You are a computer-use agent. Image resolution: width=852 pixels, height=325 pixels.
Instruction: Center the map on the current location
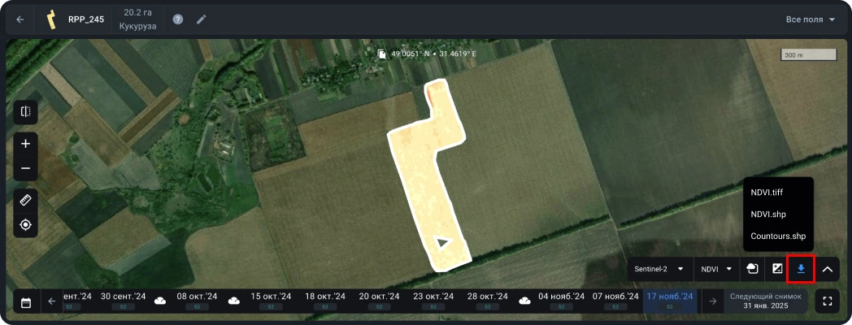pos(25,224)
